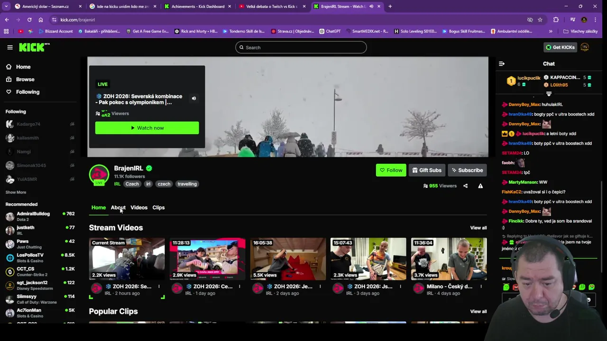Expand chat leaderboard down arrow

pyautogui.click(x=549, y=94)
